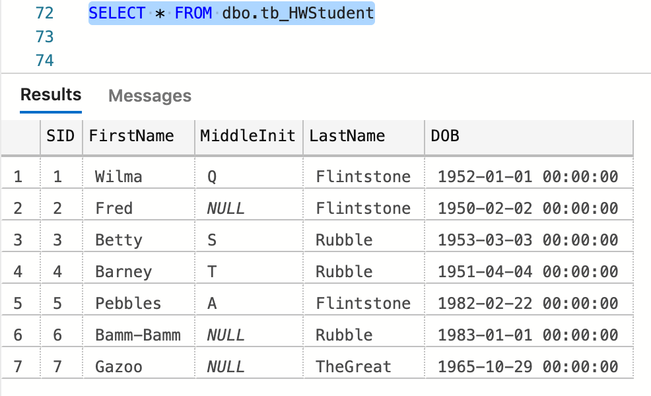Click the SID column header
651x396 pixels.
click(61, 136)
